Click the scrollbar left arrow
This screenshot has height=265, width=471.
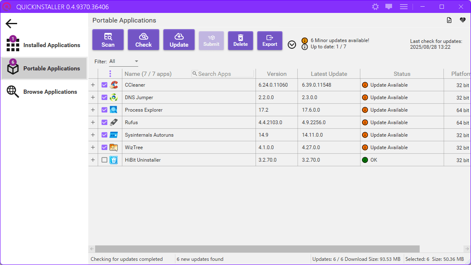coord(92,249)
